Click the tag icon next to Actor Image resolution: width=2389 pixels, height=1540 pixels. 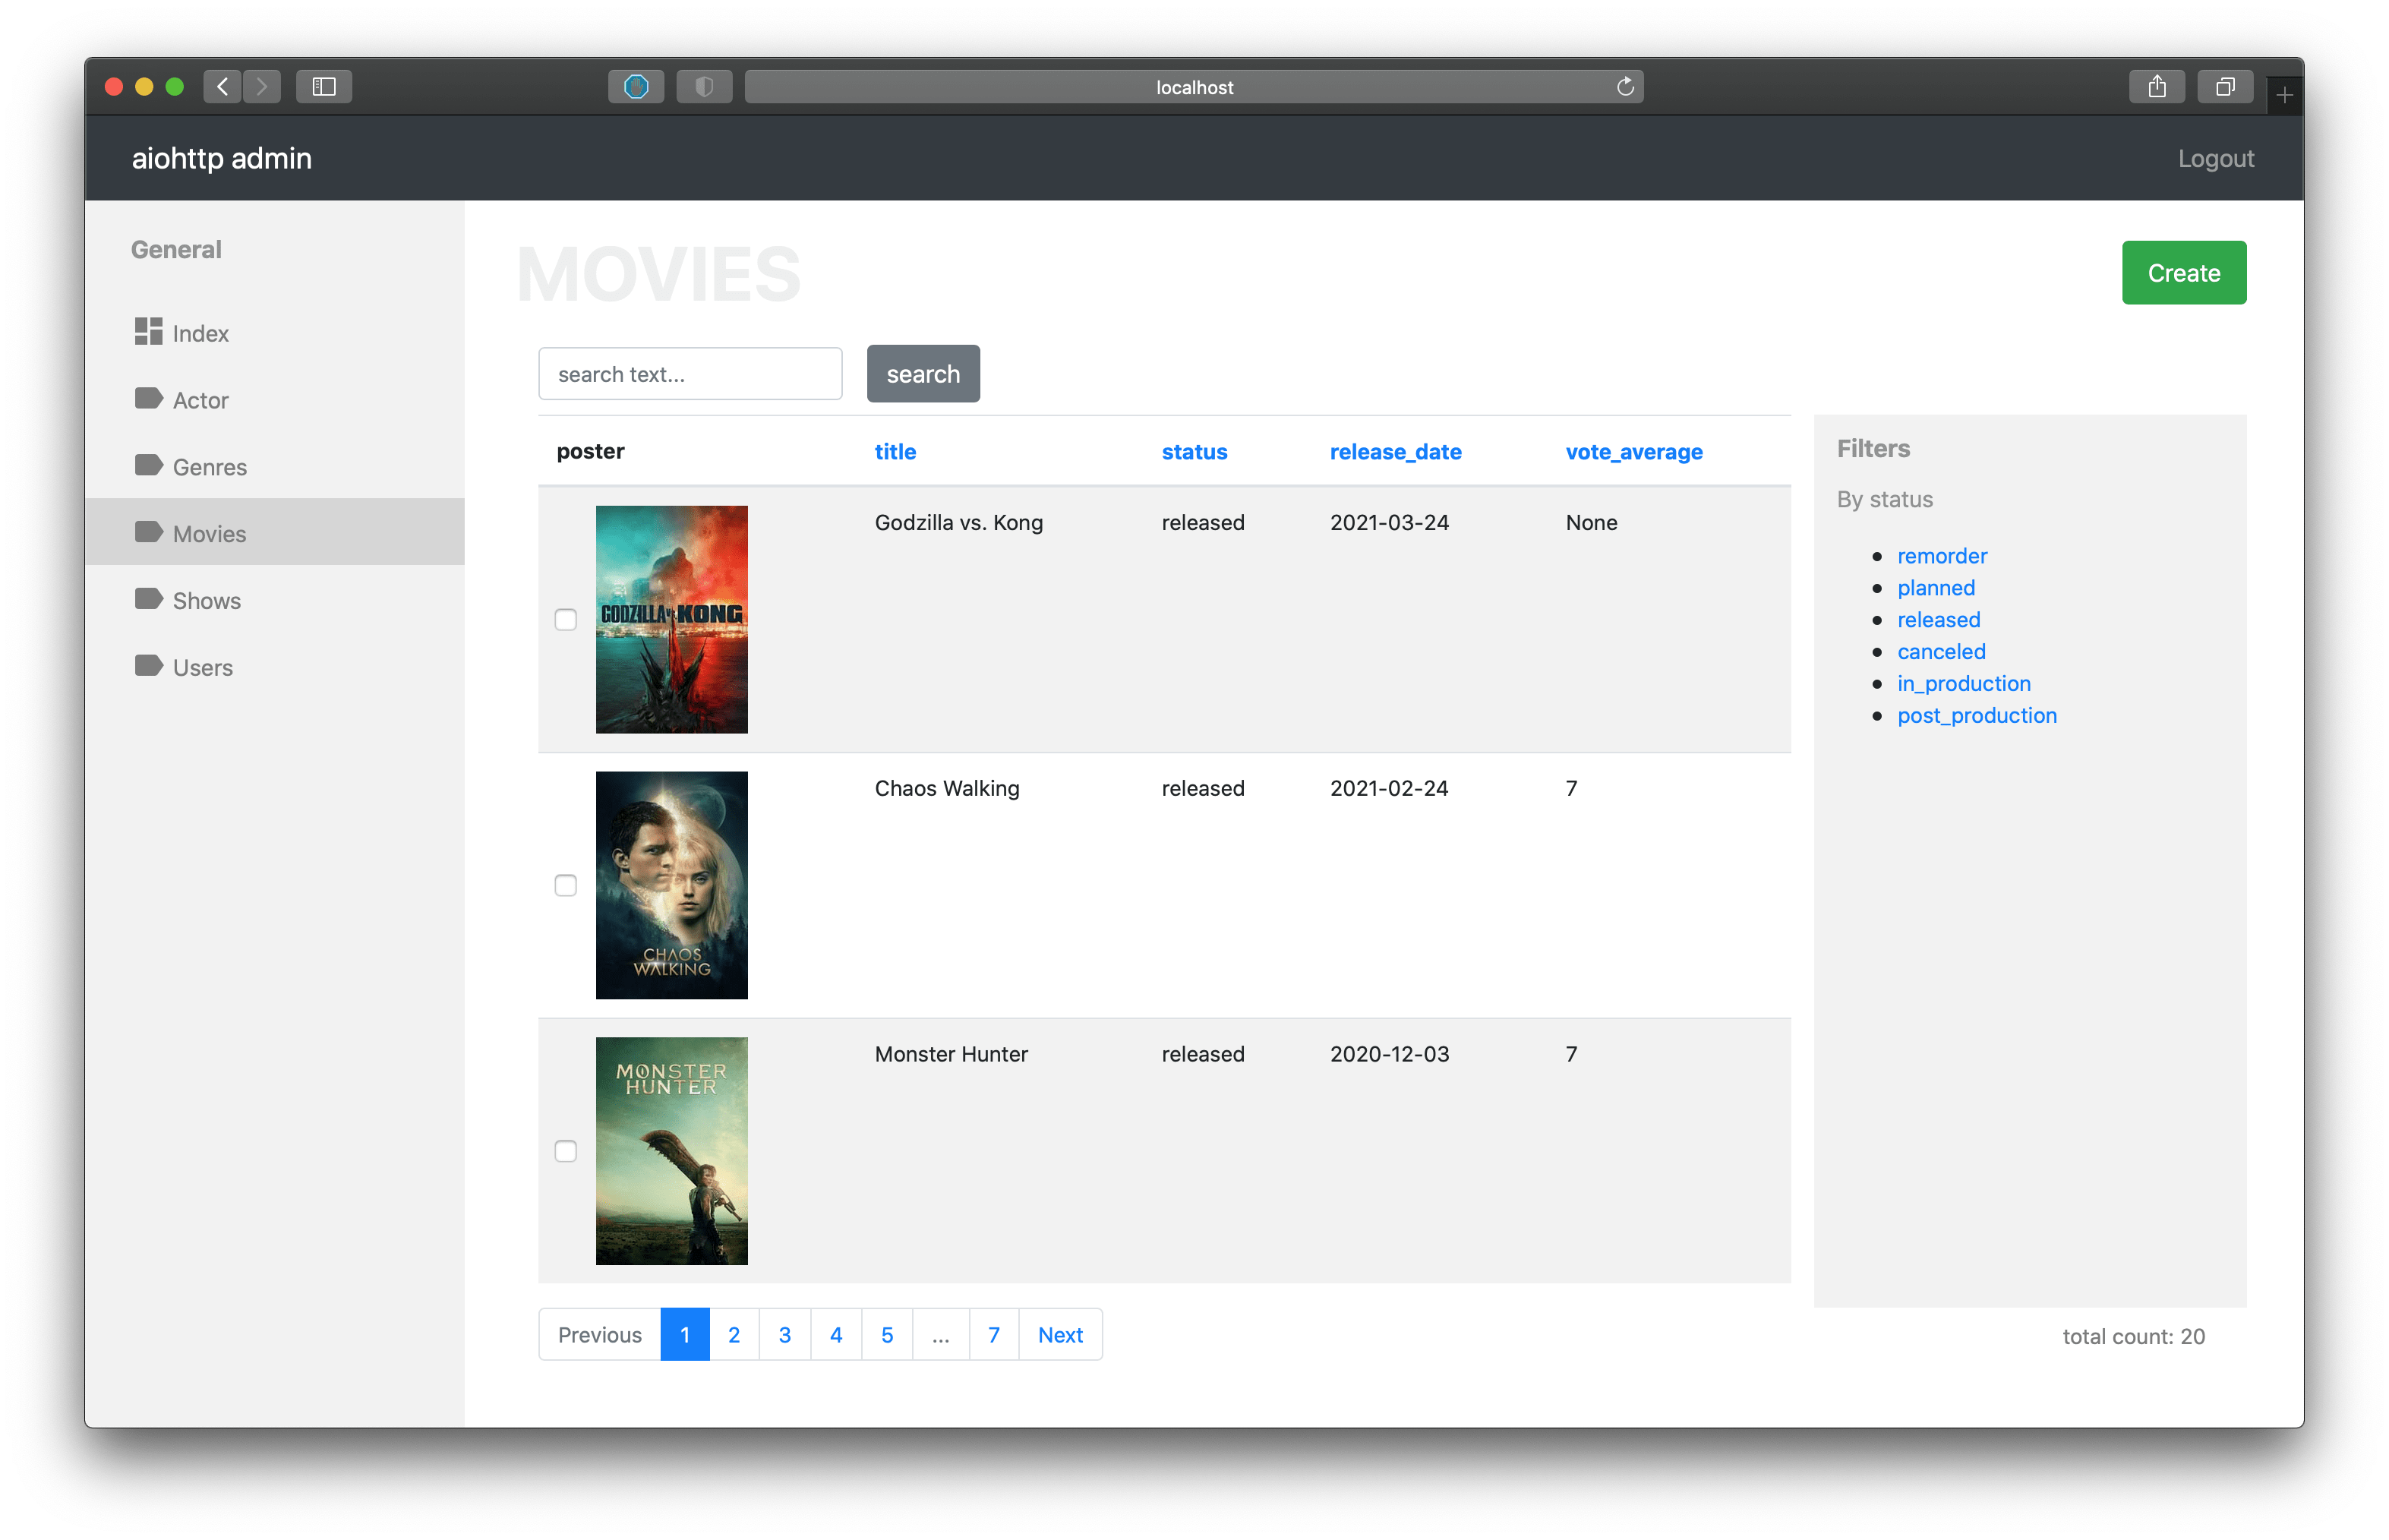(x=148, y=399)
